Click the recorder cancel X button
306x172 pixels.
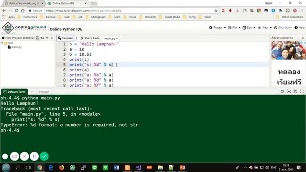[24, 156]
